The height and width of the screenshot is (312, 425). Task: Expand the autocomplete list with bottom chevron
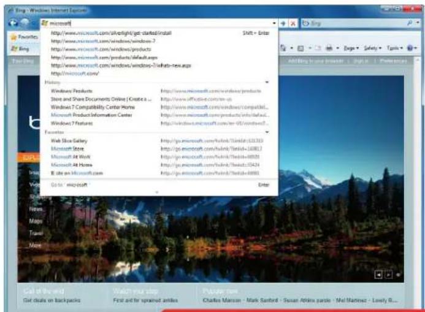coord(157,192)
